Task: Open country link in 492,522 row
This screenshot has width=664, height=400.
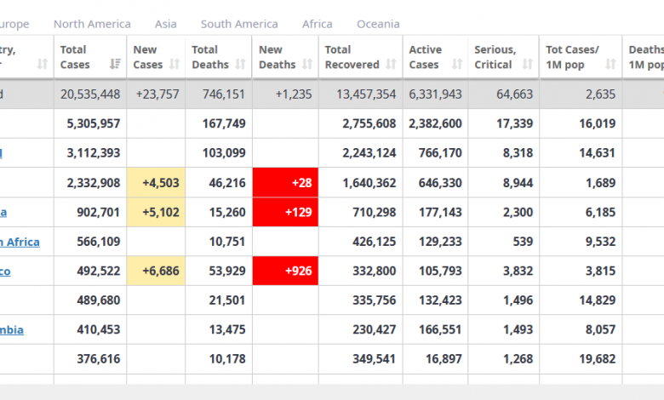Action: (x=5, y=271)
